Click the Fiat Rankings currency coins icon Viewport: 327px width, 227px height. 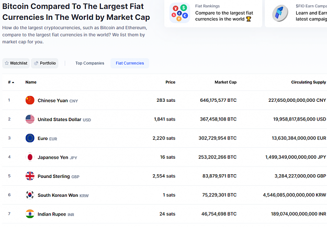pos(180,13)
